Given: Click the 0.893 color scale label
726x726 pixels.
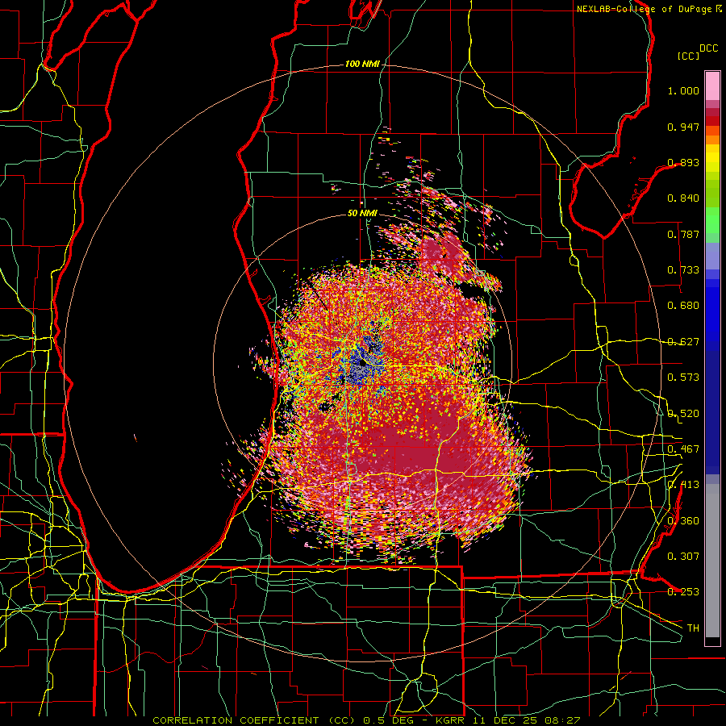Looking at the screenshot, I should point(683,162).
